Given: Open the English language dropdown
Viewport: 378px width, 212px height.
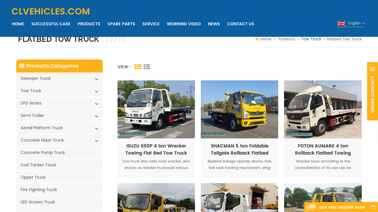Looking at the screenshot, I should [356, 24].
